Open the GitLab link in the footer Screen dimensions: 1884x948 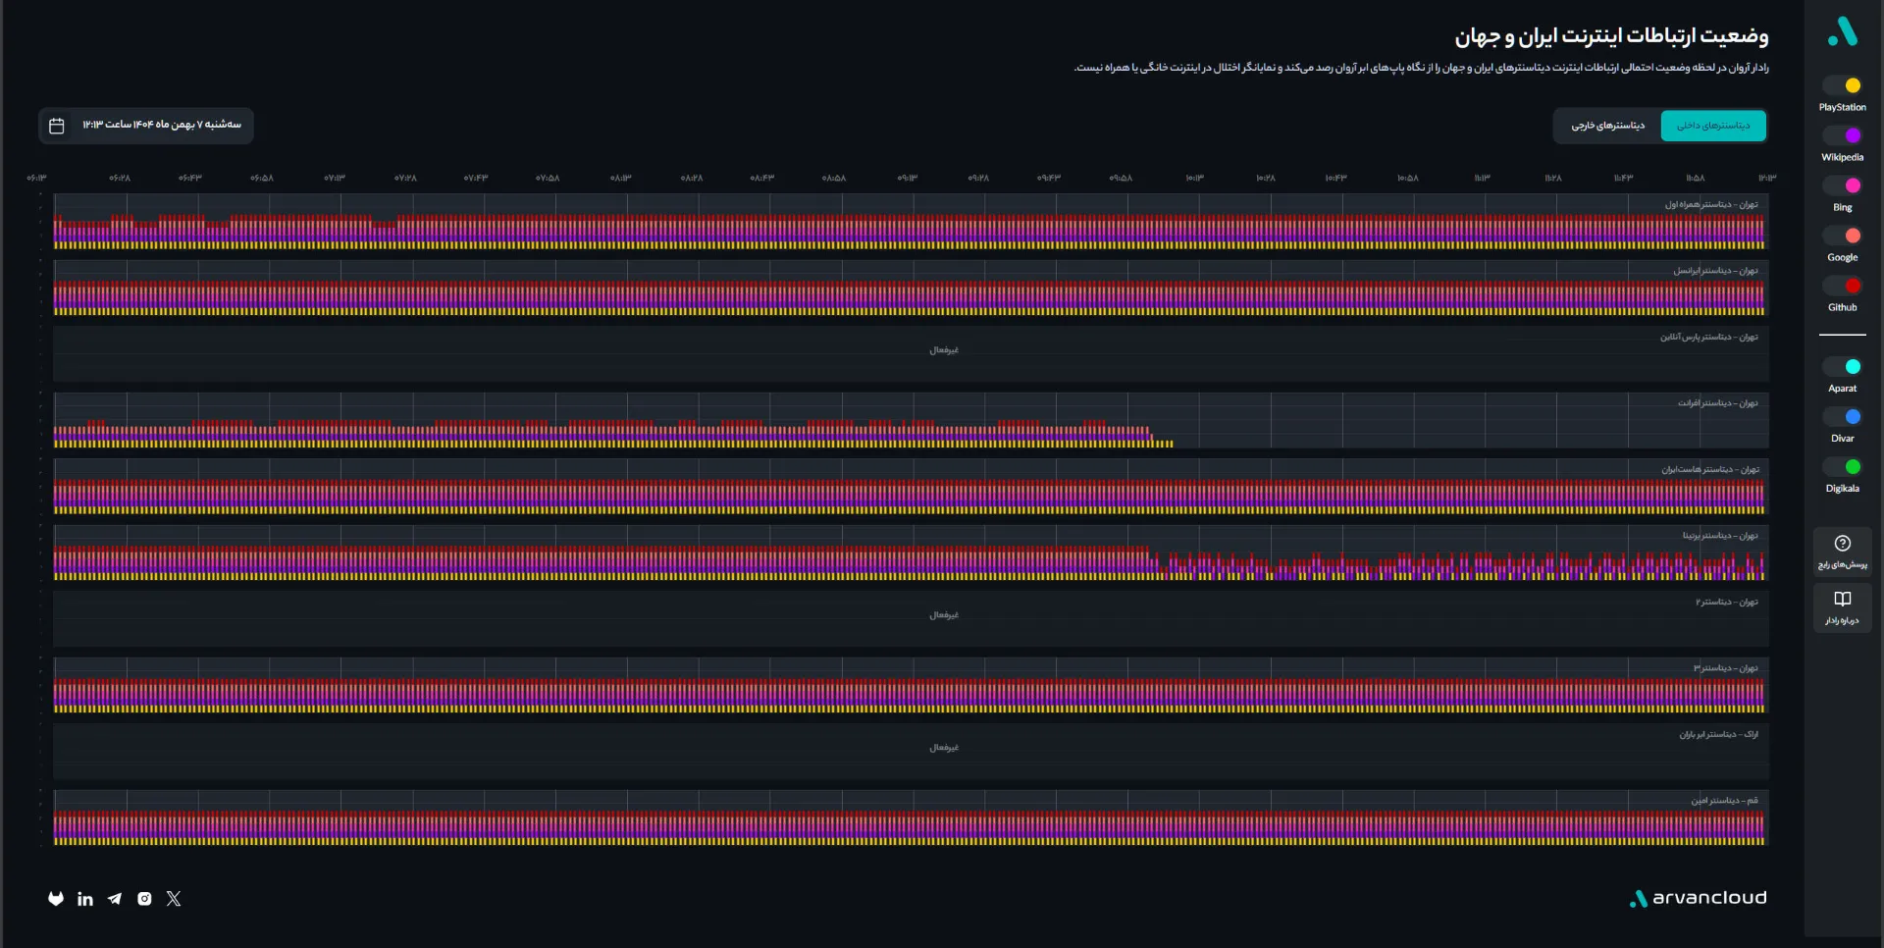pyautogui.click(x=56, y=899)
